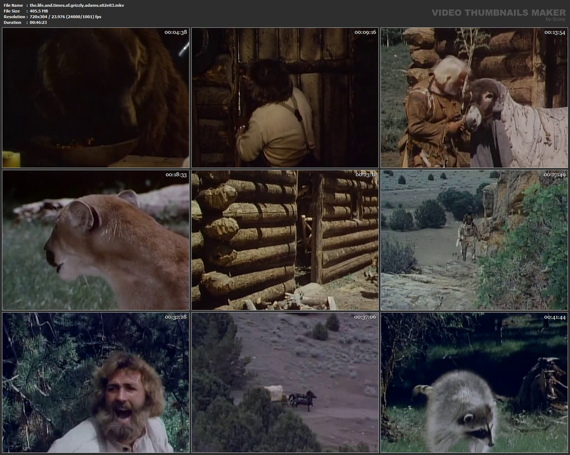Click the Resolution label
570x455 pixels.
point(14,16)
